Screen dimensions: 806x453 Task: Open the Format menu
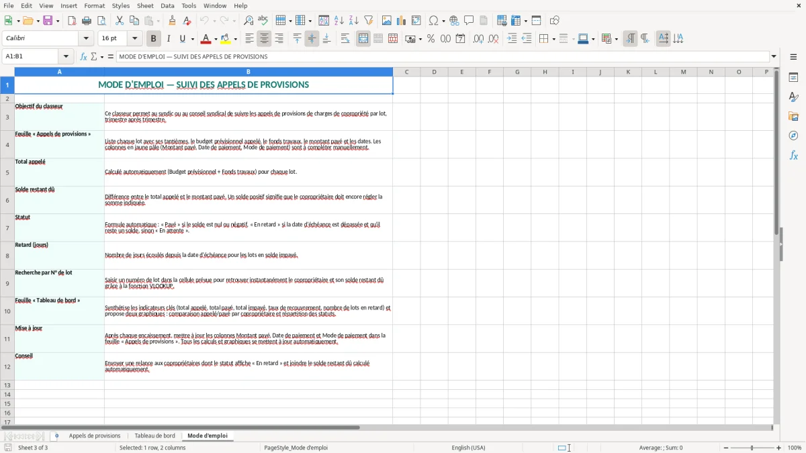[x=94, y=5]
